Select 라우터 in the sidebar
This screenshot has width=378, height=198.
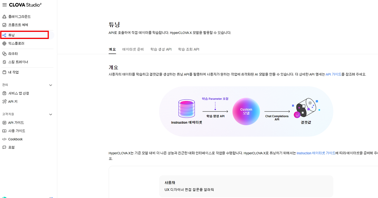point(27,54)
